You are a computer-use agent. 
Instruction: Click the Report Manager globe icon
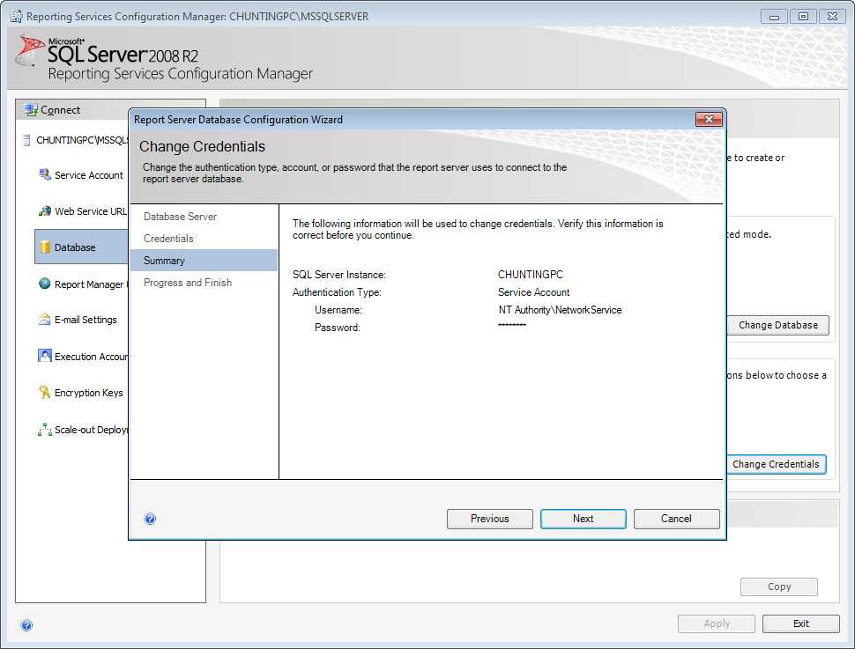(x=45, y=284)
